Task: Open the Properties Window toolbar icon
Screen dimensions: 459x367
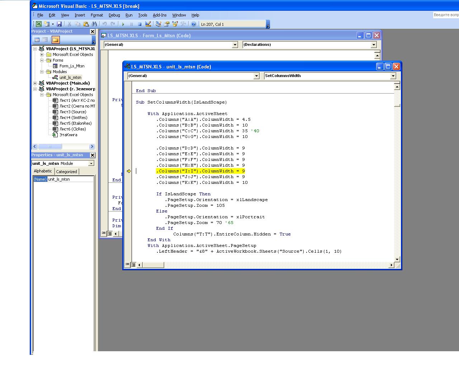Action: 166,24
